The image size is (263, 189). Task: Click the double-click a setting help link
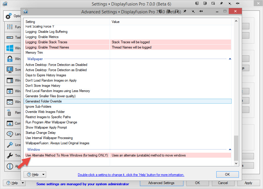pos(131,175)
